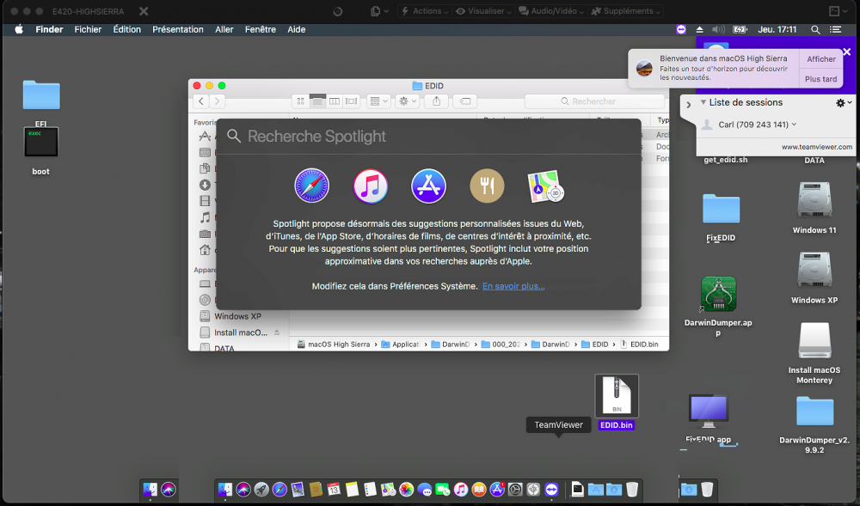Open the Présentation menu

pyautogui.click(x=178, y=29)
